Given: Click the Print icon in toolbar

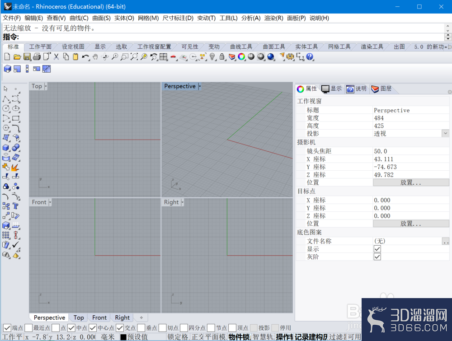Looking at the screenshot, I should coord(37,57).
